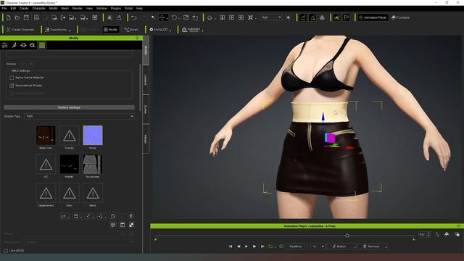This screenshot has width=464, height=261.
Task: Click the Save Project icon
Action: pos(26,17)
